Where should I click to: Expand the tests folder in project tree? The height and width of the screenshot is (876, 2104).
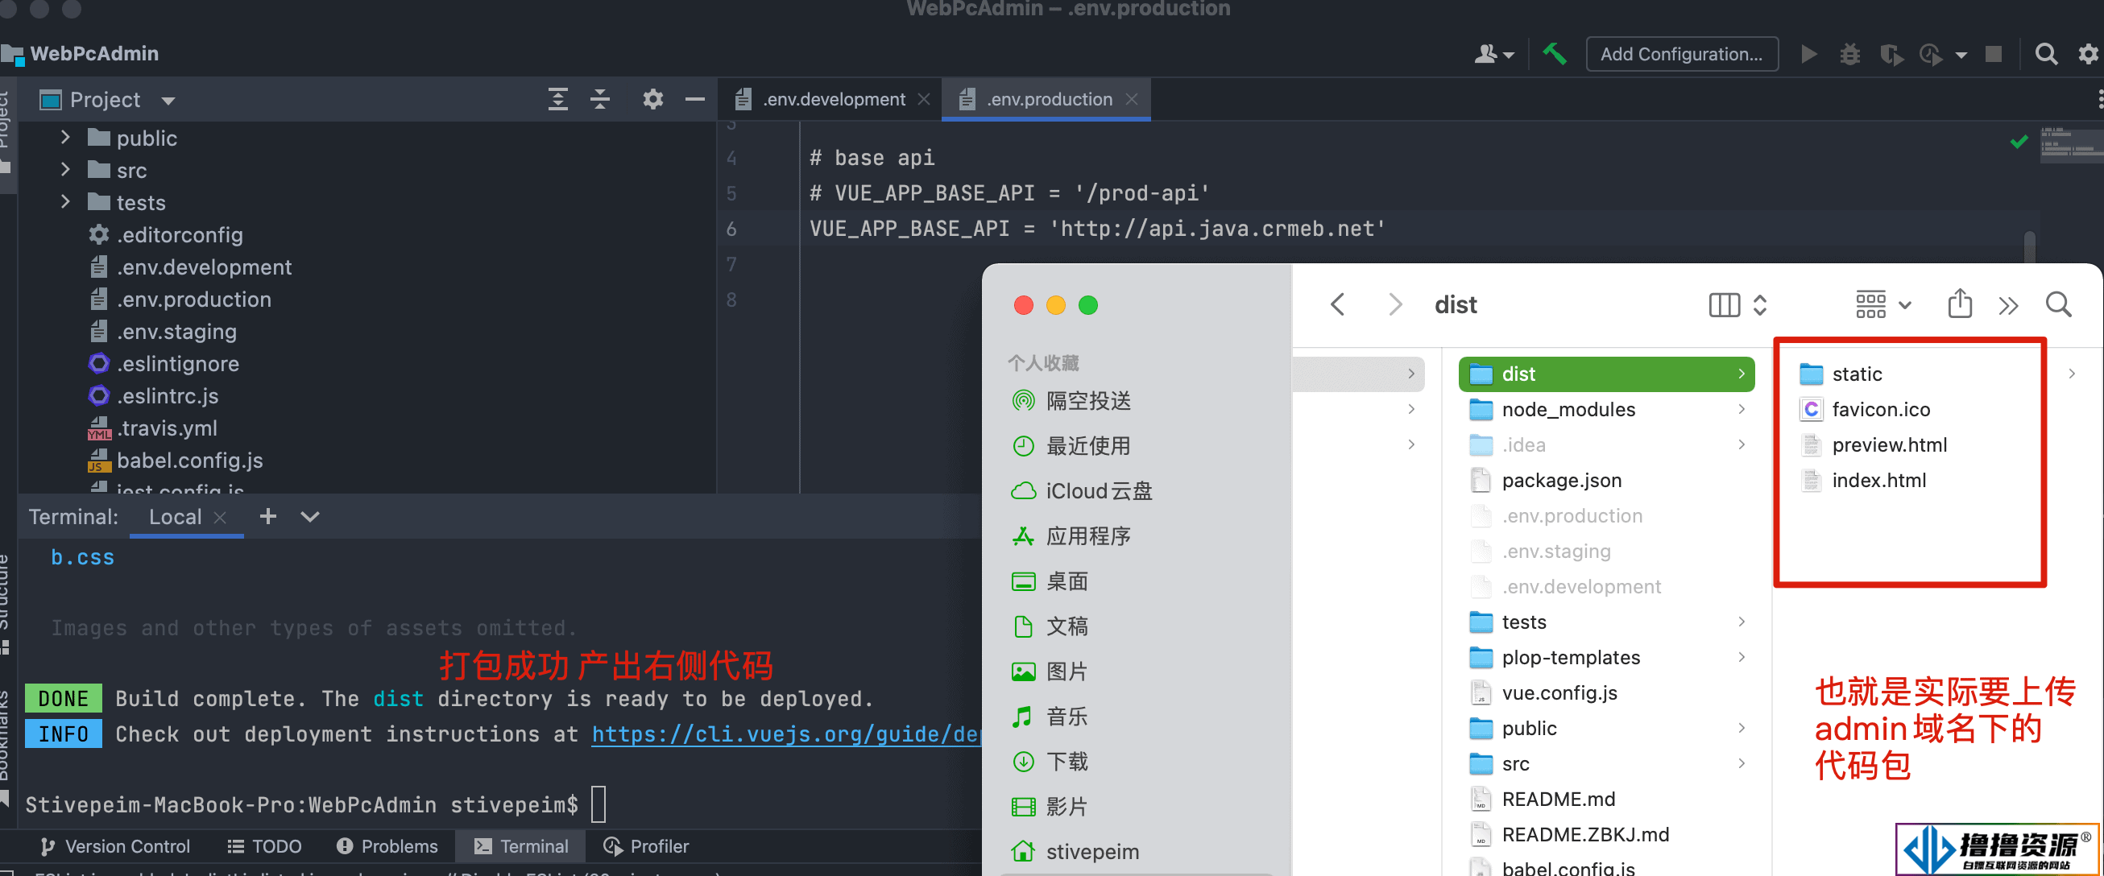coord(65,201)
